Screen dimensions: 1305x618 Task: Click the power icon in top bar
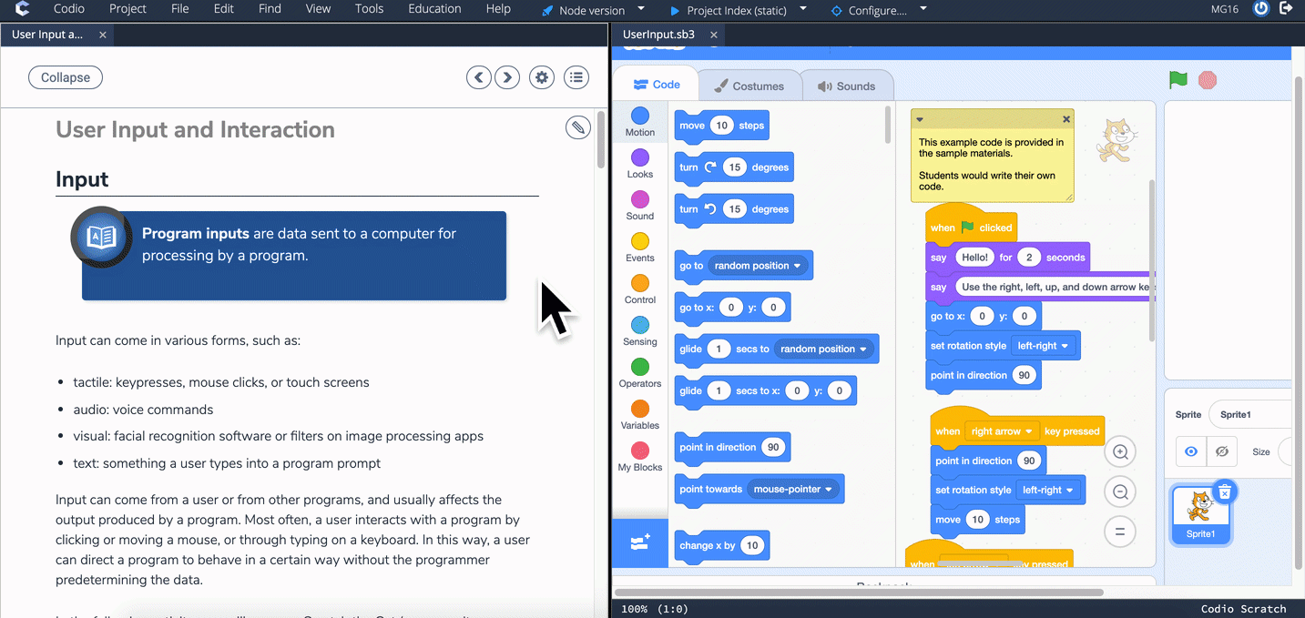tap(1260, 9)
